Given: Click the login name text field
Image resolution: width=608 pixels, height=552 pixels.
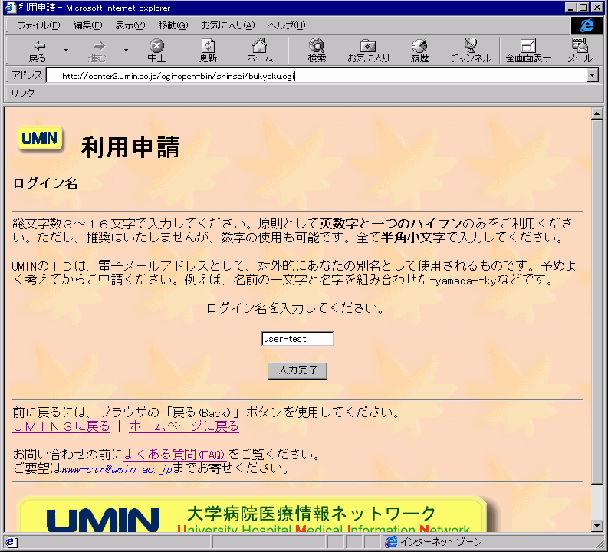Looking at the screenshot, I should 297,339.
